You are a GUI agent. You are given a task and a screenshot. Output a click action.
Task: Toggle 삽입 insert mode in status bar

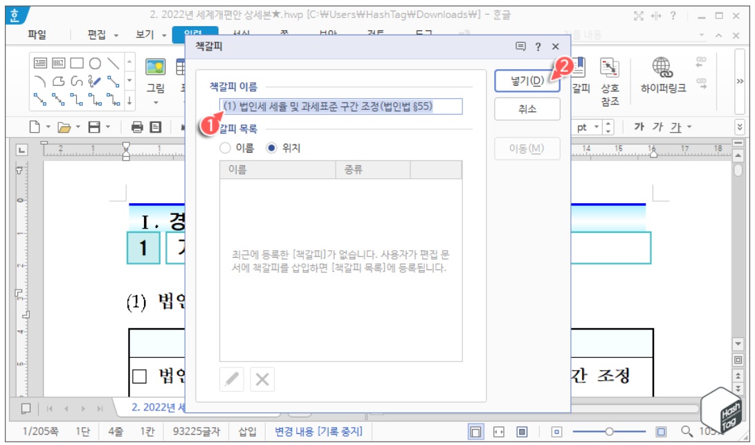[248, 431]
